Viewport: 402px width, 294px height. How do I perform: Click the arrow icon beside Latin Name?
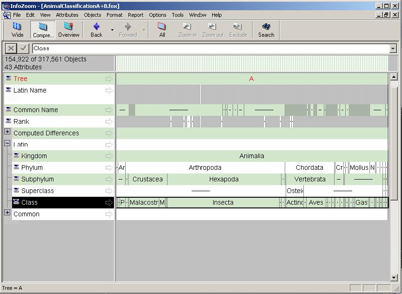109,91
